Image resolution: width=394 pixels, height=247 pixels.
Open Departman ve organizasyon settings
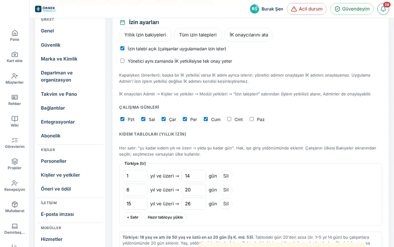point(57,76)
